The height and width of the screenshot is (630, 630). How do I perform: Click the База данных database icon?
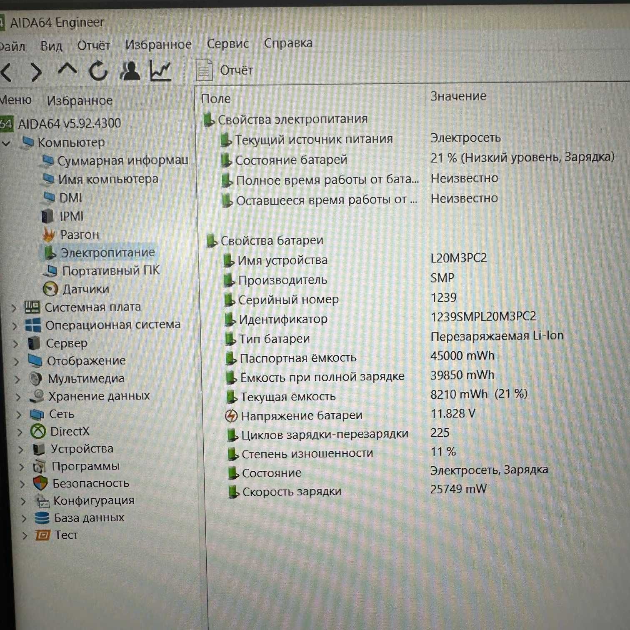[42, 518]
